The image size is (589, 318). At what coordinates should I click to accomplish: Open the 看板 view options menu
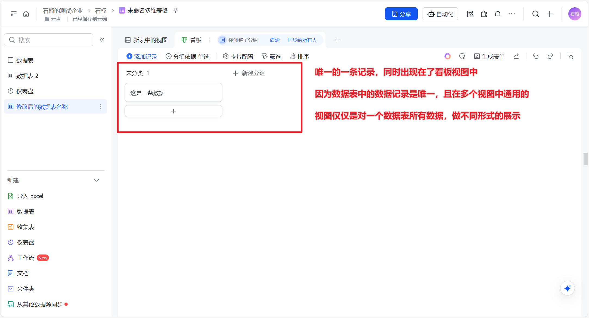click(209, 40)
